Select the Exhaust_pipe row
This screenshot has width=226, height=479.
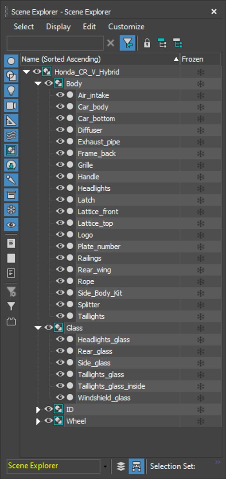click(x=99, y=142)
